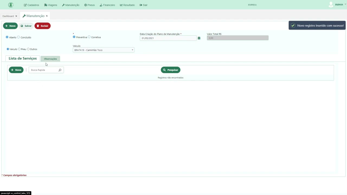Switch to the Observações tab
The width and height of the screenshot is (347, 195).
[50, 59]
